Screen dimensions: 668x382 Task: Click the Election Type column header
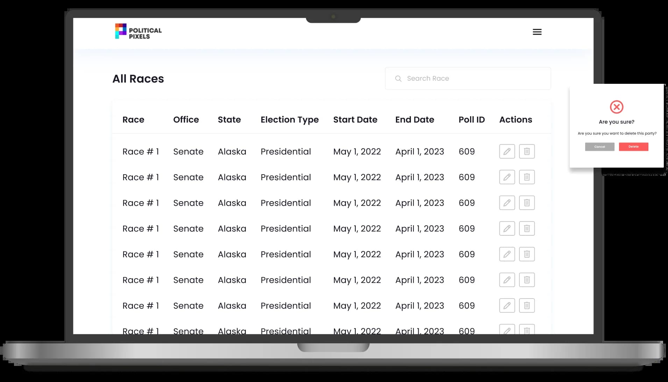point(290,120)
